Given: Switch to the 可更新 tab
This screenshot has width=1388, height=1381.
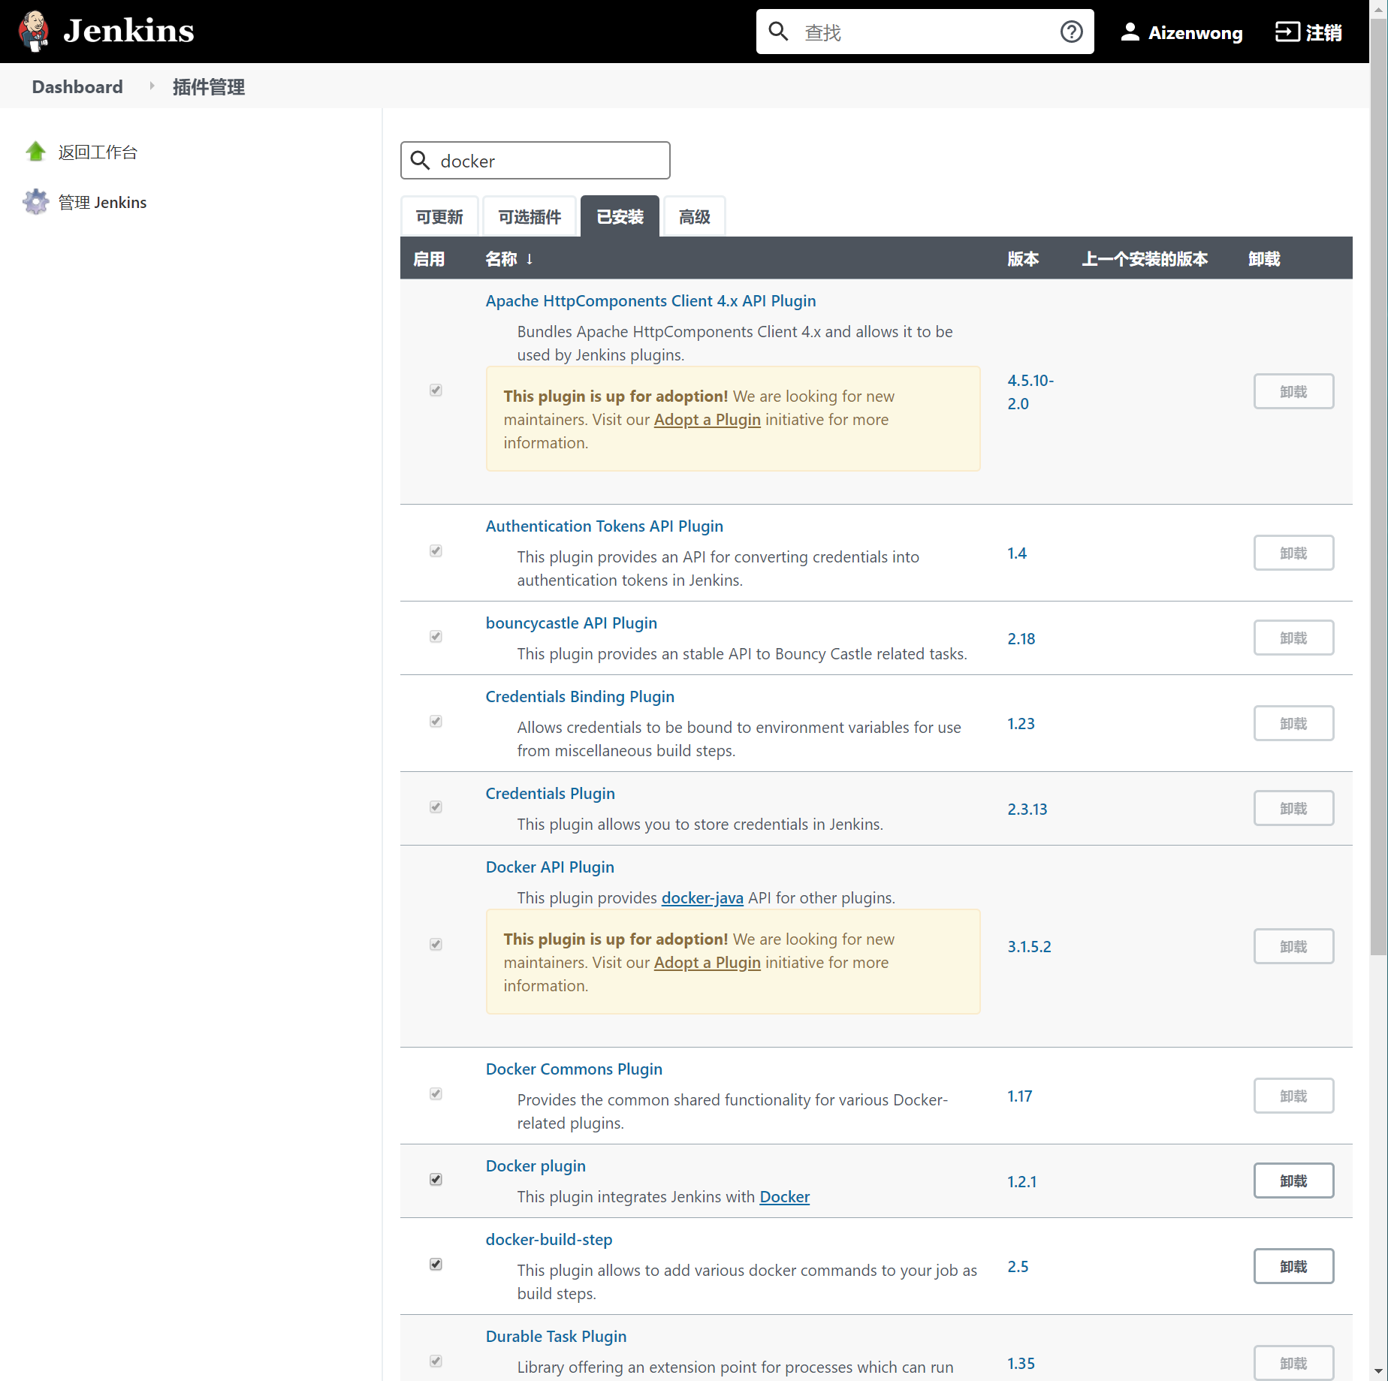Looking at the screenshot, I should pyautogui.click(x=439, y=217).
